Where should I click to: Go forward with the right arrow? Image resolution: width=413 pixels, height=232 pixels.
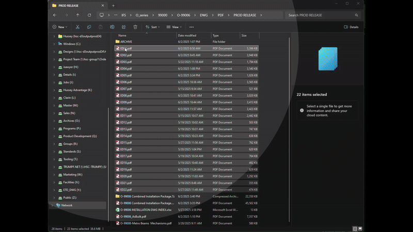pos(66,15)
